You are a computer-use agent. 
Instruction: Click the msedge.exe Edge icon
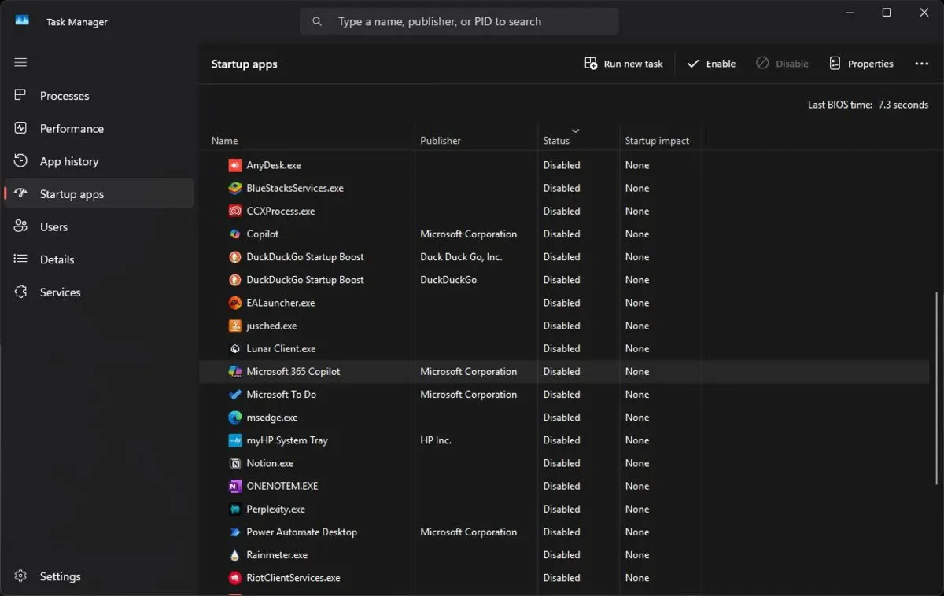click(234, 417)
